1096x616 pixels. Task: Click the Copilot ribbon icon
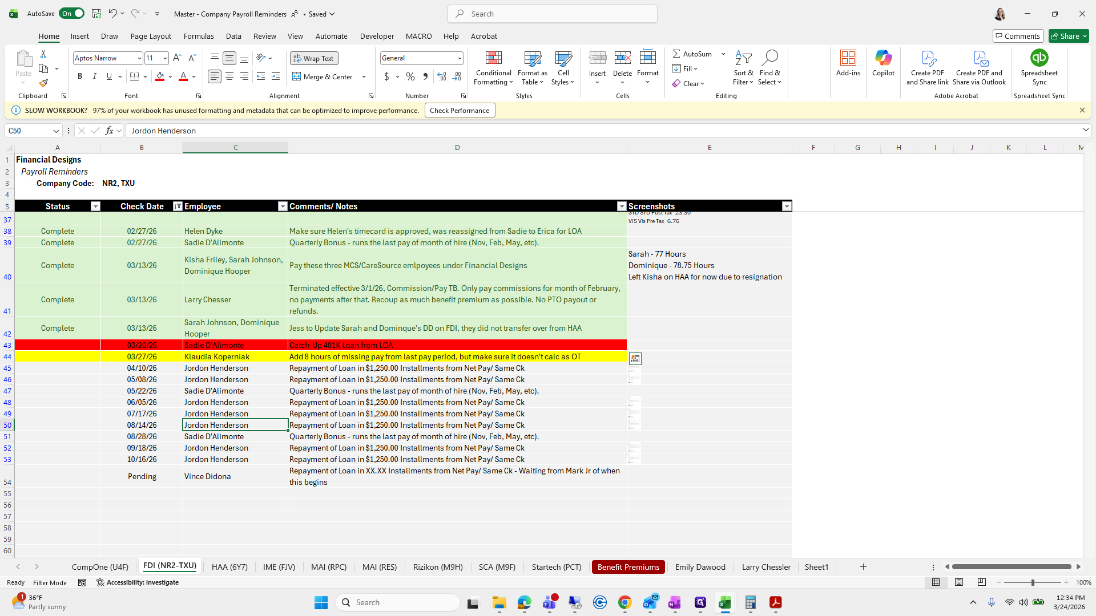coord(883,58)
